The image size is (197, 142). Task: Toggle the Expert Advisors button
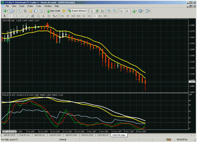point(77,11)
